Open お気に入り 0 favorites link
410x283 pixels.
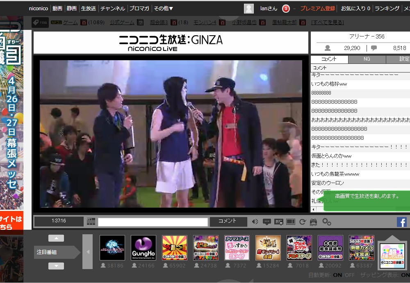[355, 8]
